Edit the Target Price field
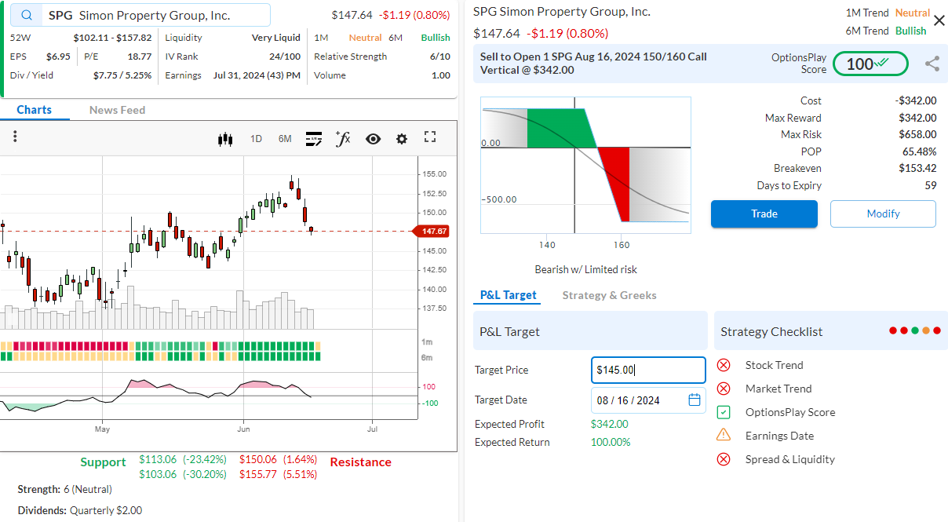 click(648, 370)
